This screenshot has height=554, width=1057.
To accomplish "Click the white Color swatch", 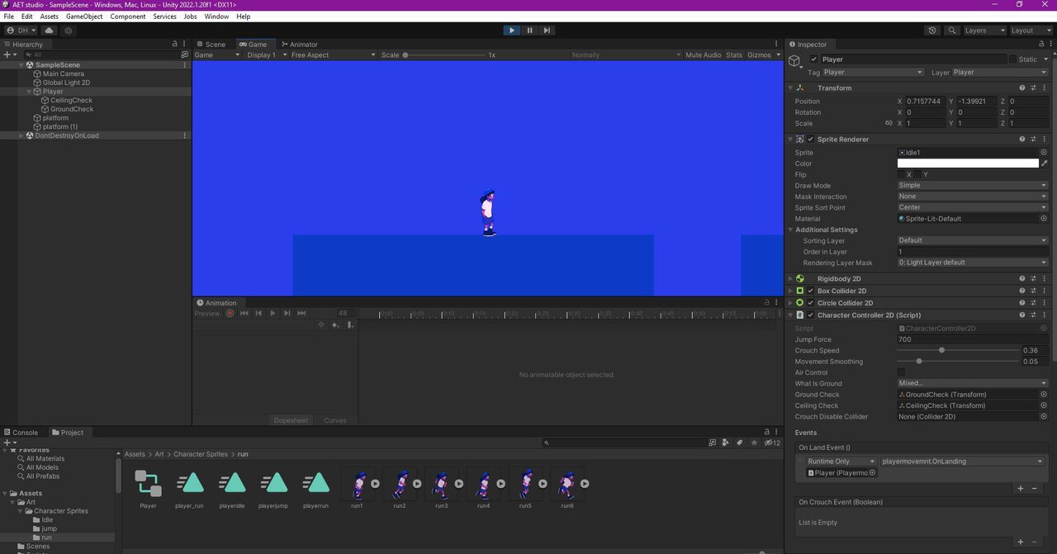I will click(967, 163).
